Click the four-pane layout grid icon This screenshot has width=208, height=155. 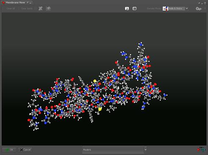134,8
